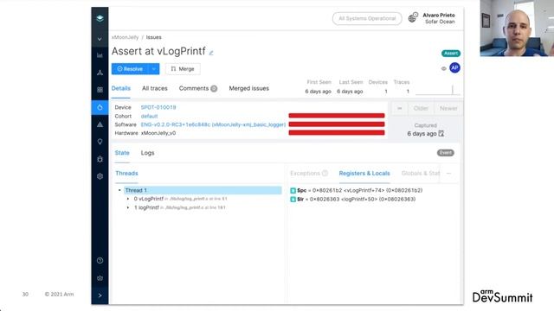Open the warning triangle alerts icon in the sidebar

pyautogui.click(x=100, y=124)
